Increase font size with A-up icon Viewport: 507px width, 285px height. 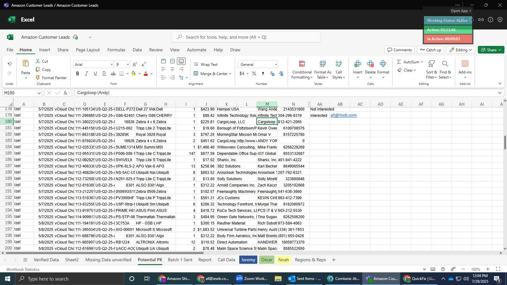tap(135, 64)
